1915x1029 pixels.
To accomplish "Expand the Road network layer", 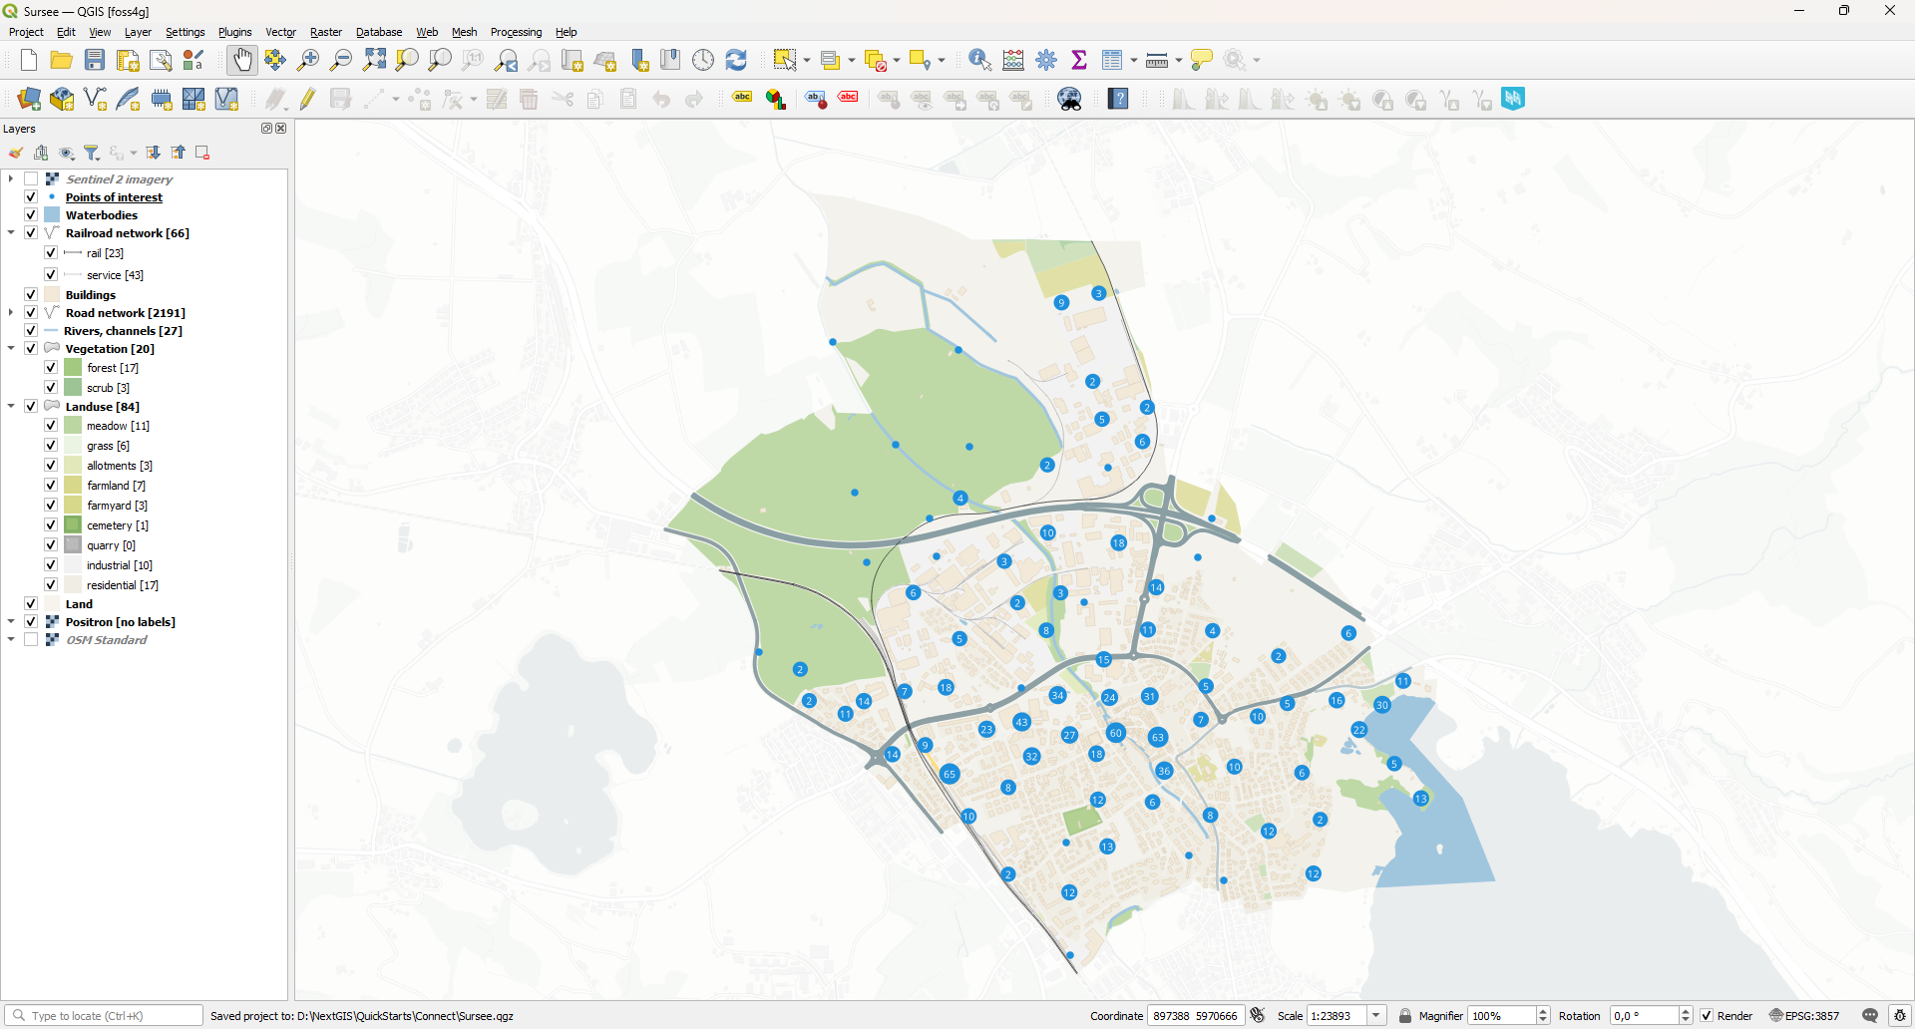I will pyautogui.click(x=11, y=313).
